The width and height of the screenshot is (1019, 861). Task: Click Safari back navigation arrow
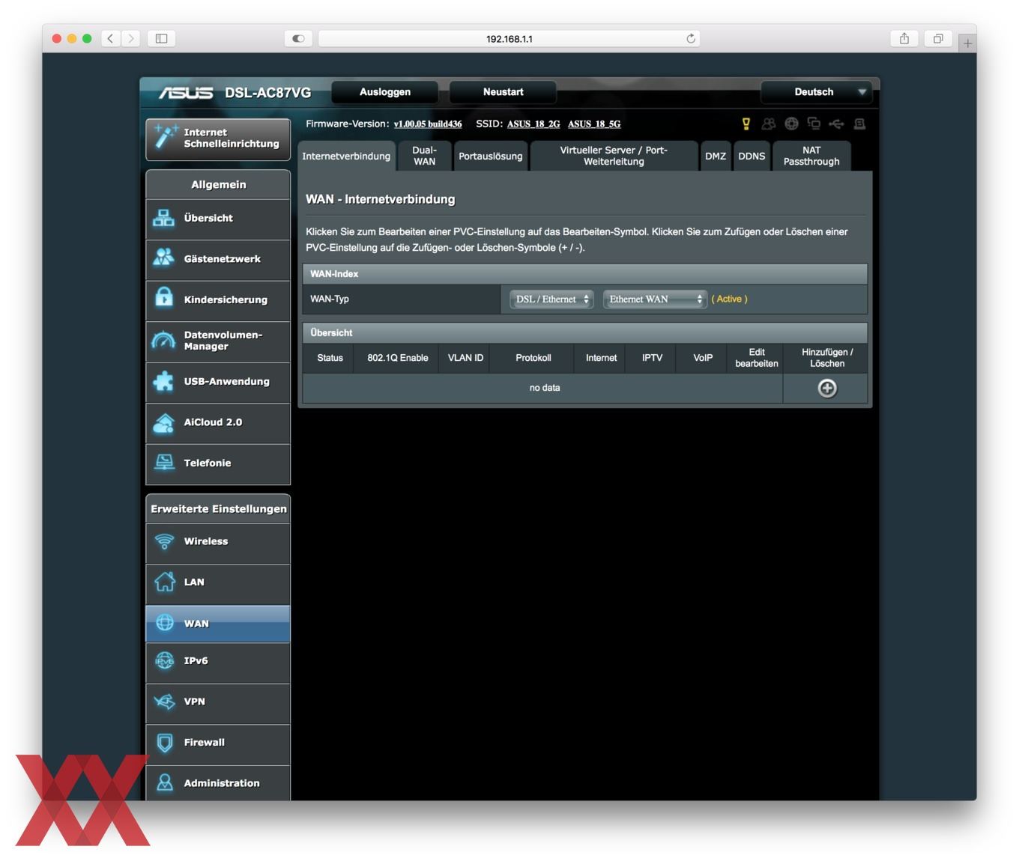point(110,38)
